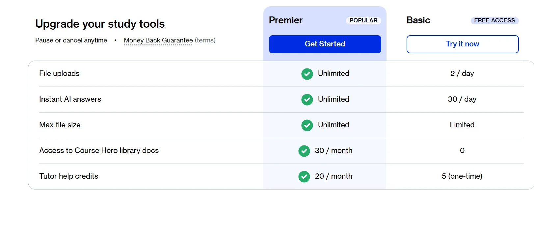Click the Money Back Guarantee text
This screenshot has width=534, height=231.
click(158, 40)
